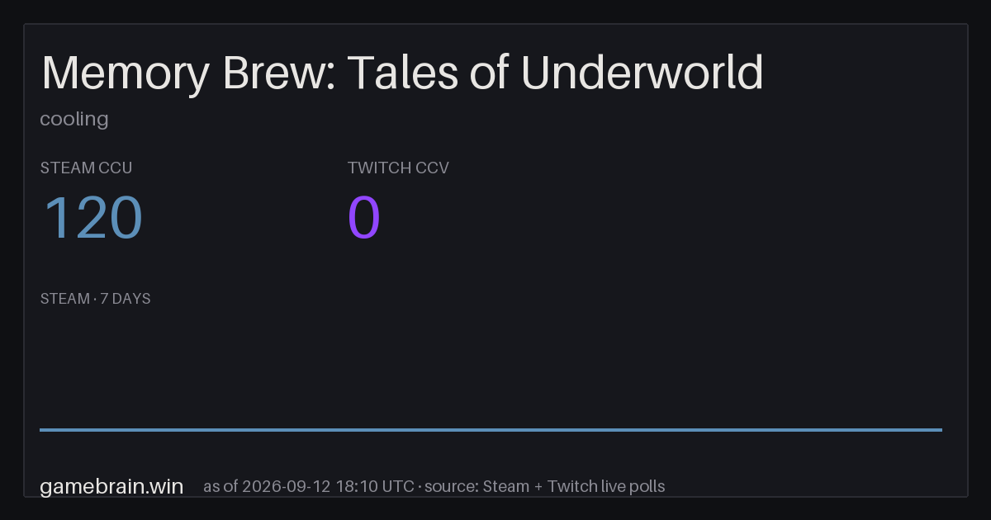Open the gamebrain.win link

(111, 486)
